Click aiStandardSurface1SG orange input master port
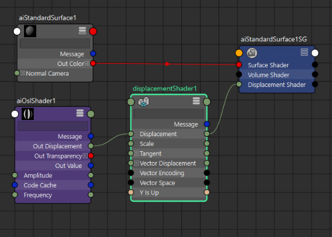 (x=239, y=53)
